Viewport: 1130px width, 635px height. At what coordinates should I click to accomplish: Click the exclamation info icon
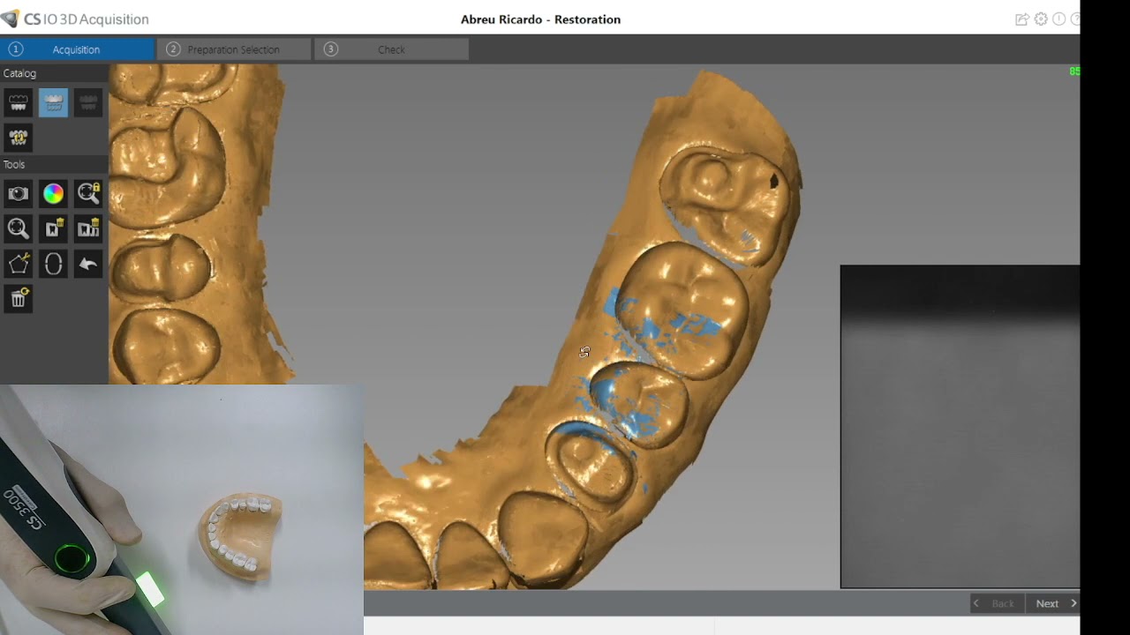1059,19
